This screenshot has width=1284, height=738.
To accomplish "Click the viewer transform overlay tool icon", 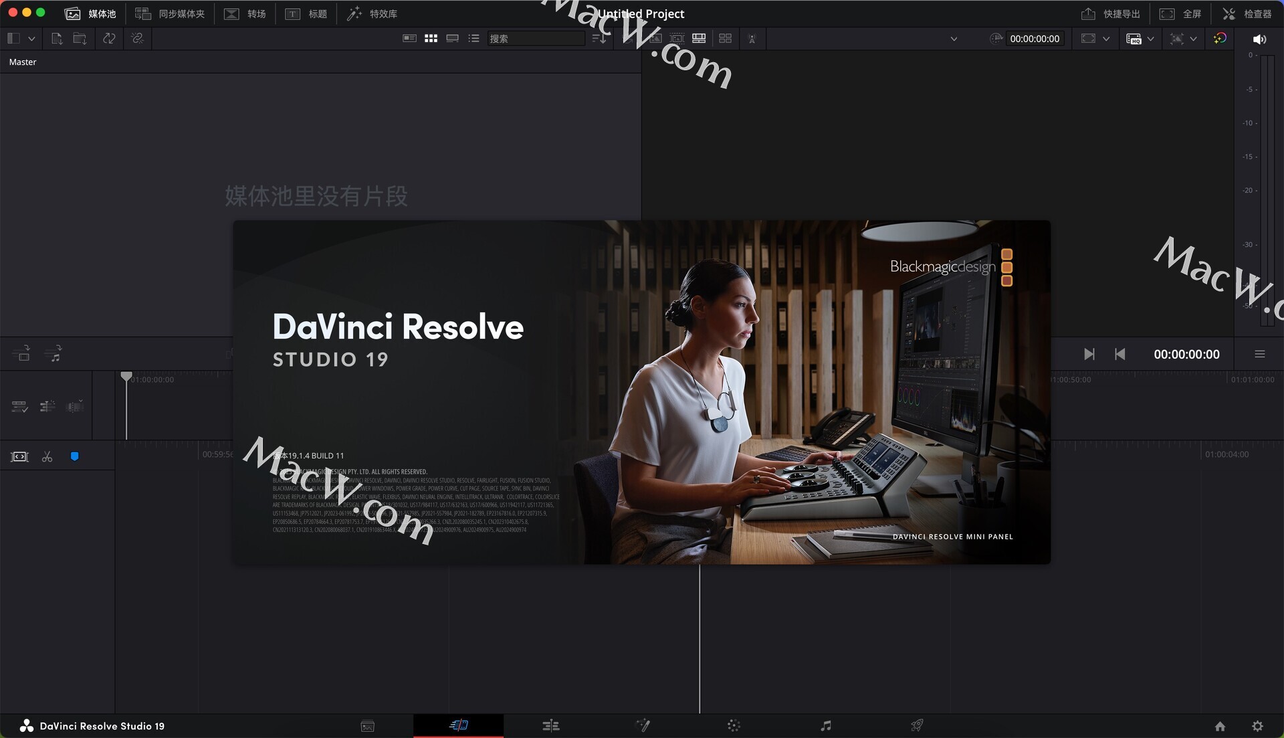I will pyautogui.click(x=1176, y=39).
